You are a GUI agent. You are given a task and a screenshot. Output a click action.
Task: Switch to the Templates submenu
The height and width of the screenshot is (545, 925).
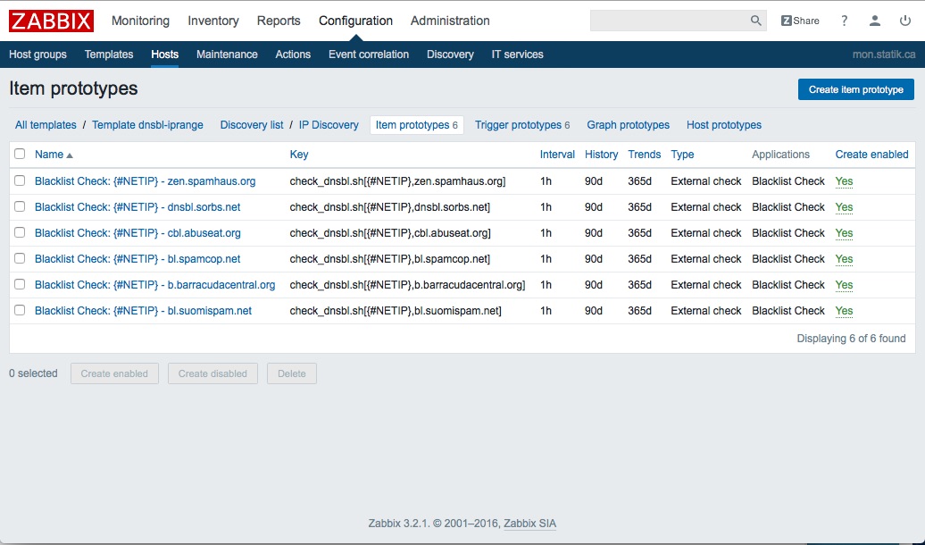109,54
